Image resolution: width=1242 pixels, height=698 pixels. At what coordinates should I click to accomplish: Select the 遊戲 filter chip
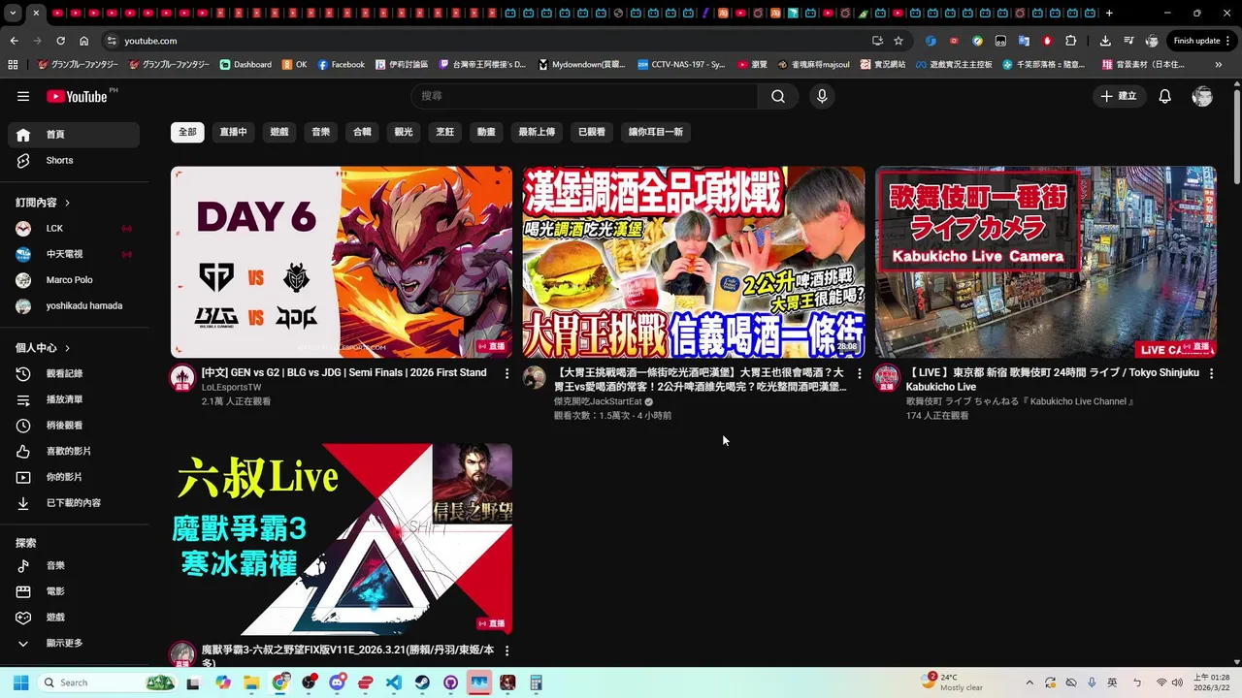point(279,132)
